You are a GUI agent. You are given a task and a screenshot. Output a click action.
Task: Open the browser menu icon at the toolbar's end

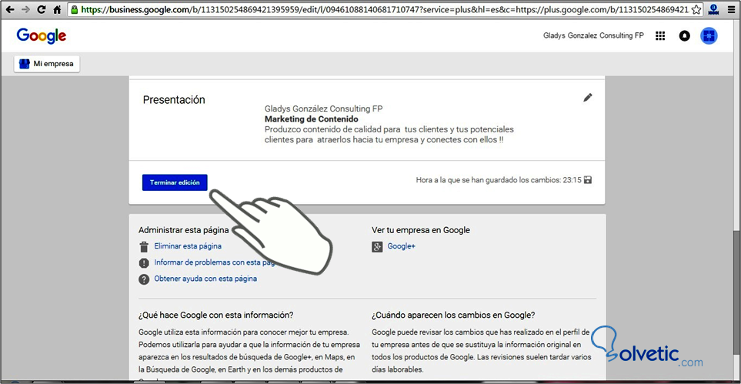[731, 9]
